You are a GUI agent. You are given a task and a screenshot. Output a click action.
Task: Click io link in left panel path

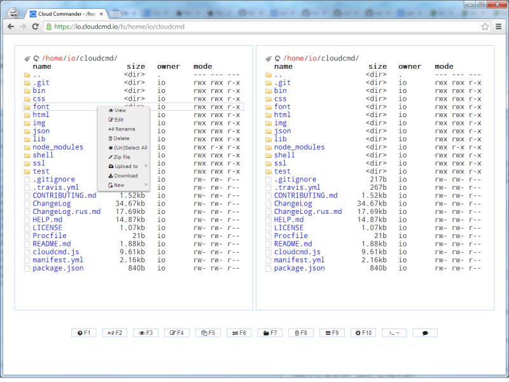click(x=71, y=59)
